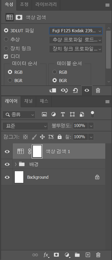
Task: Delete adjustment layer trash icon in Properties
Action: click(x=98, y=91)
